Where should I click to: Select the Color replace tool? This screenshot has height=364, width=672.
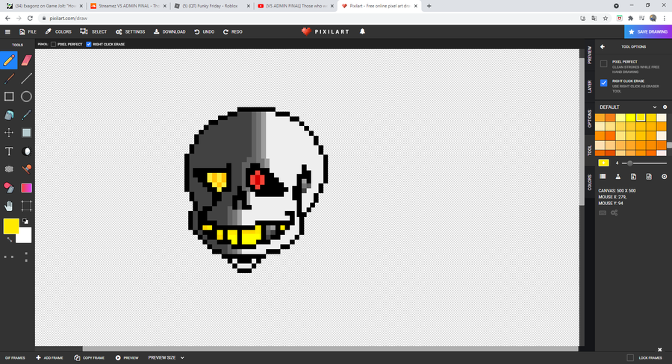point(8,187)
